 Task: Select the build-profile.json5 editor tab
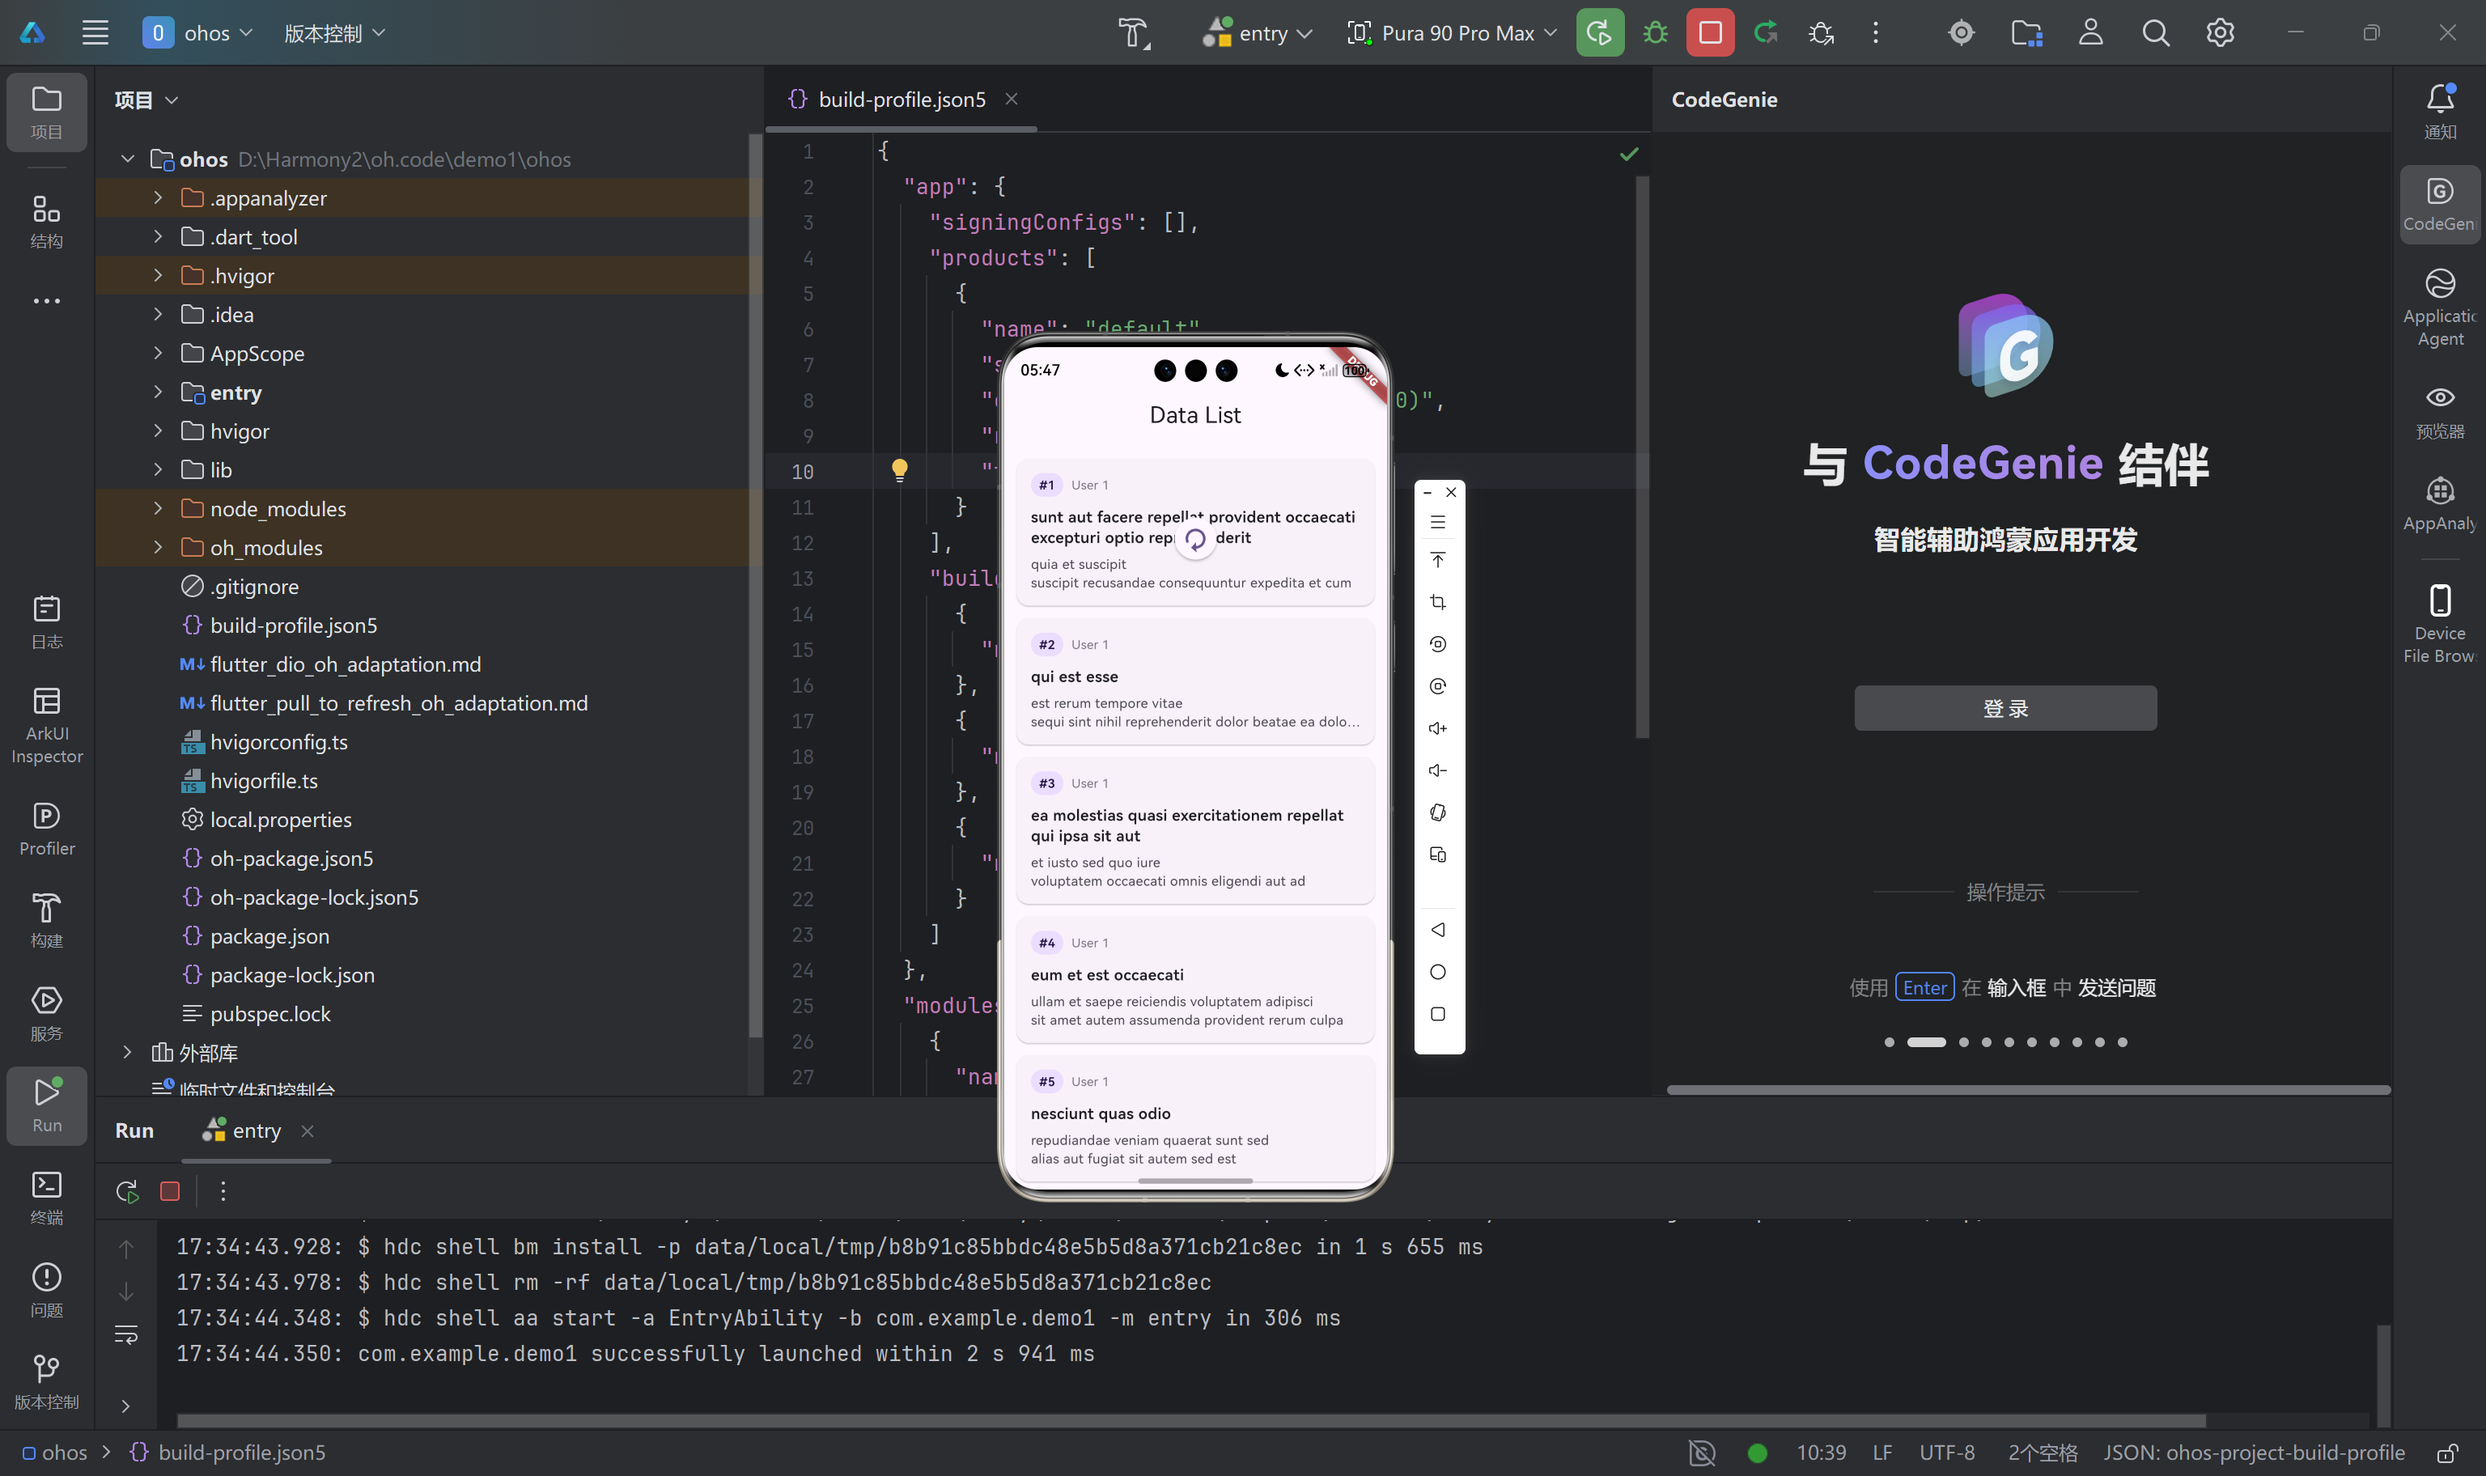(x=900, y=100)
